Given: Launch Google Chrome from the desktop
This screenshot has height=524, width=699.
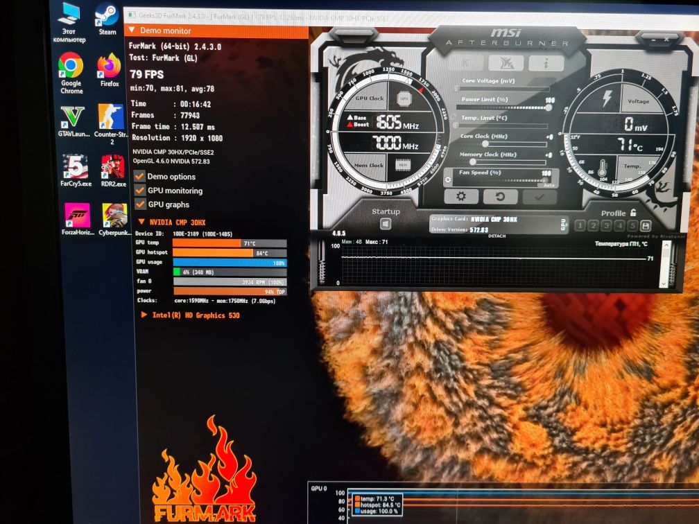Looking at the screenshot, I should pyautogui.click(x=71, y=73).
